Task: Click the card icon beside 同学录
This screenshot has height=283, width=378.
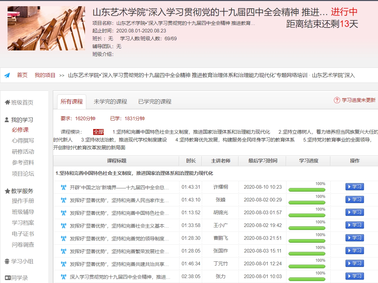Action: pos(7,278)
